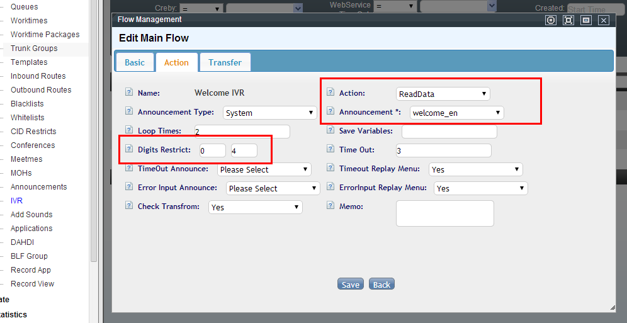The width and height of the screenshot is (627, 323).
Task: Click help icon beside Loop Times
Action: click(x=129, y=130)
